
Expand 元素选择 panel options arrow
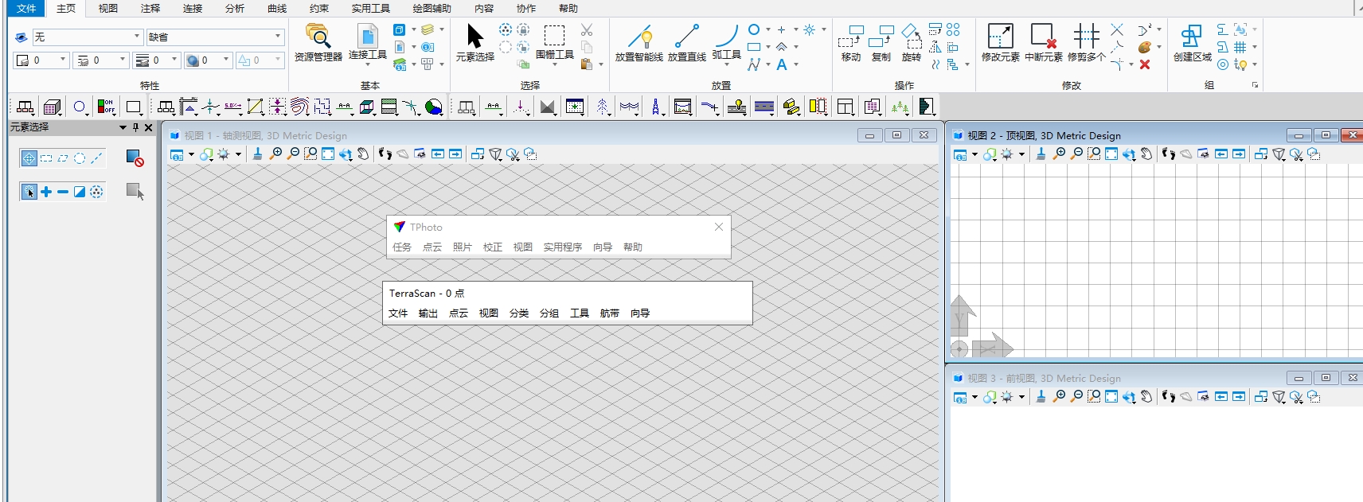(x=123, y=127)
